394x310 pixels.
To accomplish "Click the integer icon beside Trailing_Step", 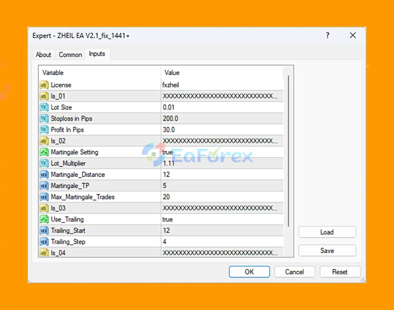I will point(44,242).
